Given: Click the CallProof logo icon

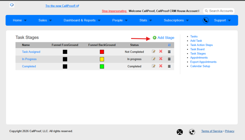Looking at the screenshot, I should (12, 5).
